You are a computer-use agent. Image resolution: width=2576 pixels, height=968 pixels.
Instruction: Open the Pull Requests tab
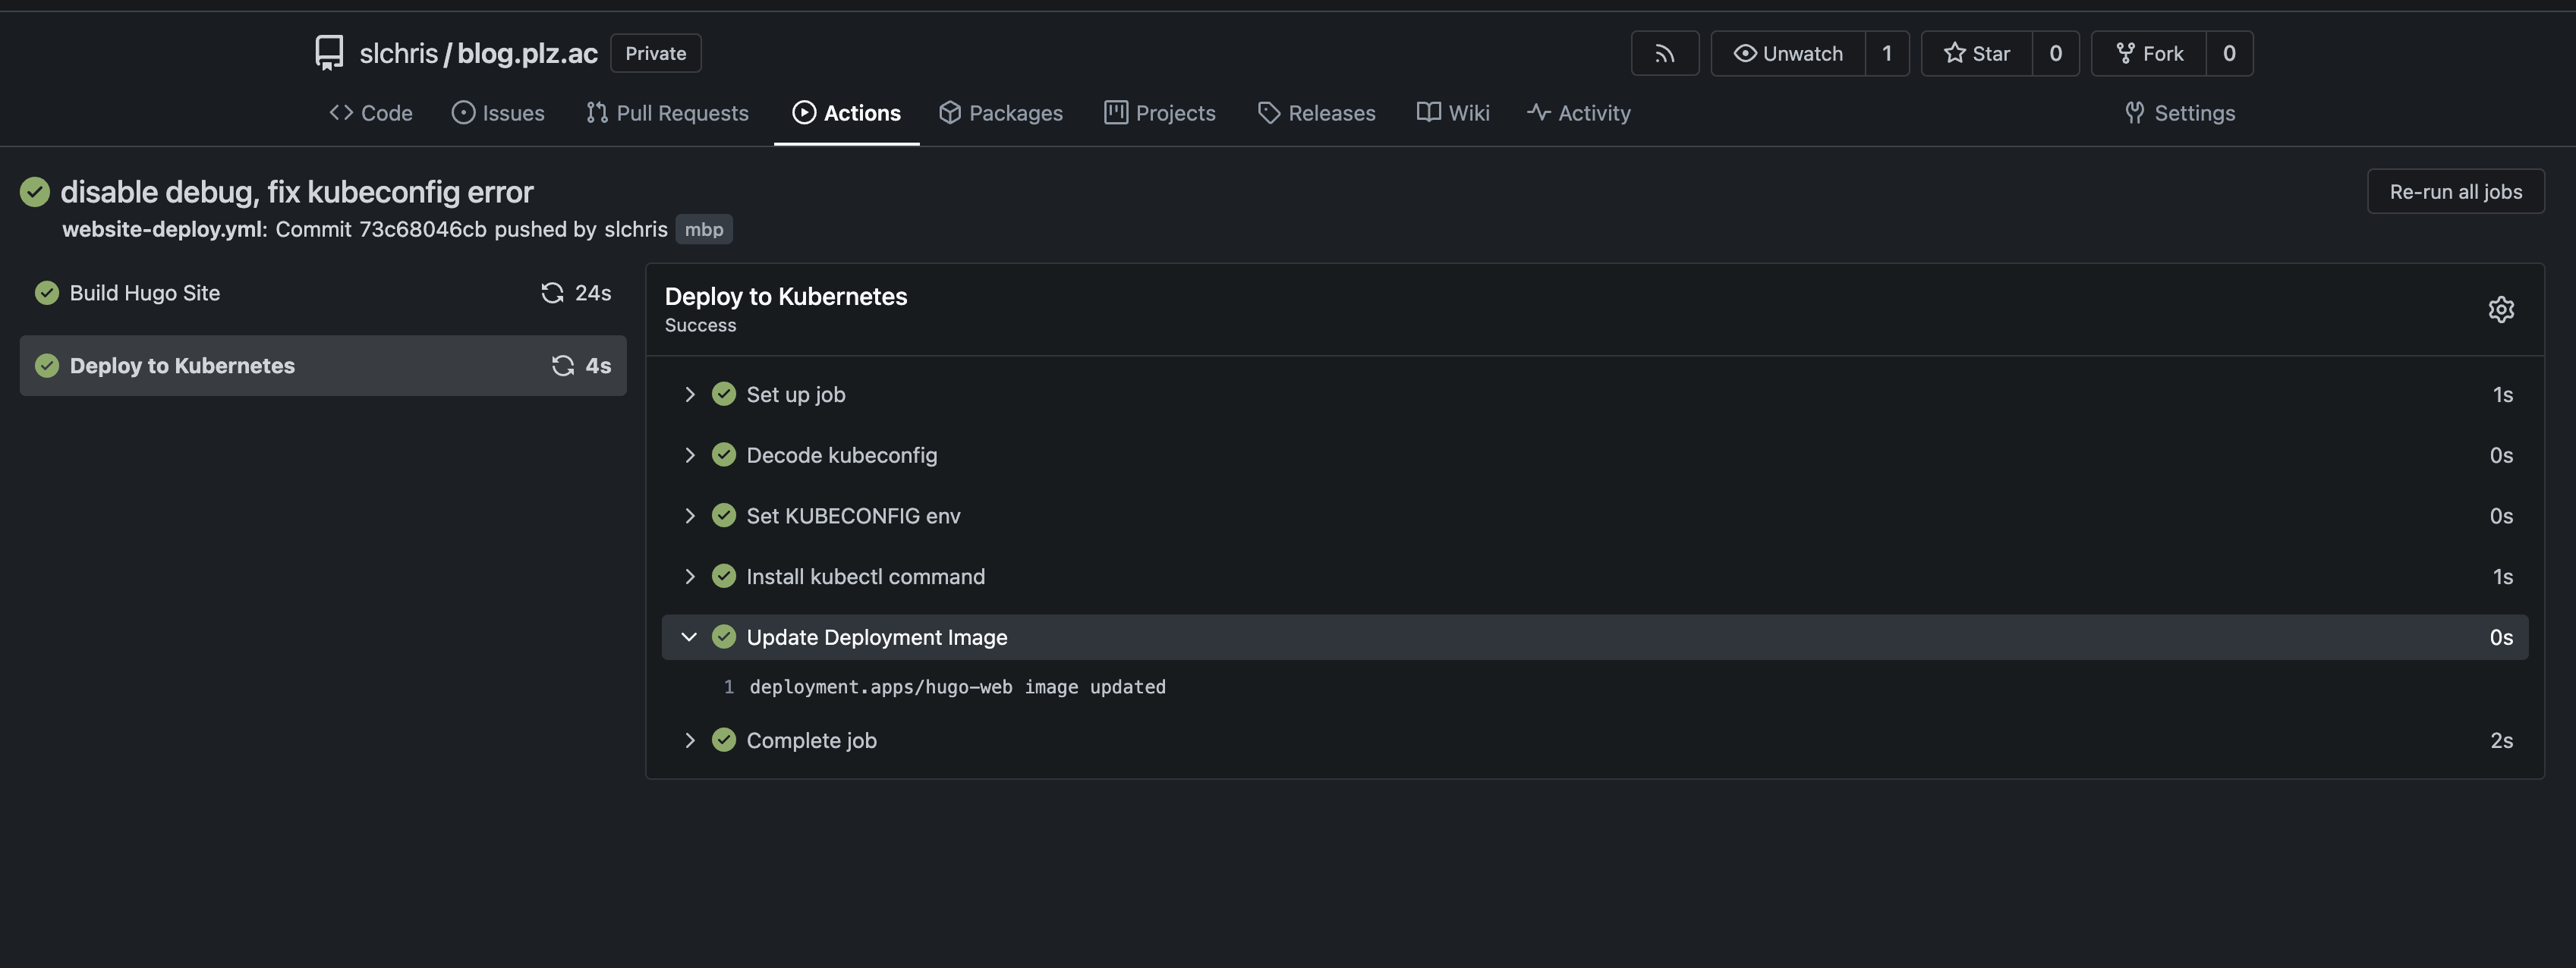click(667, 112)
